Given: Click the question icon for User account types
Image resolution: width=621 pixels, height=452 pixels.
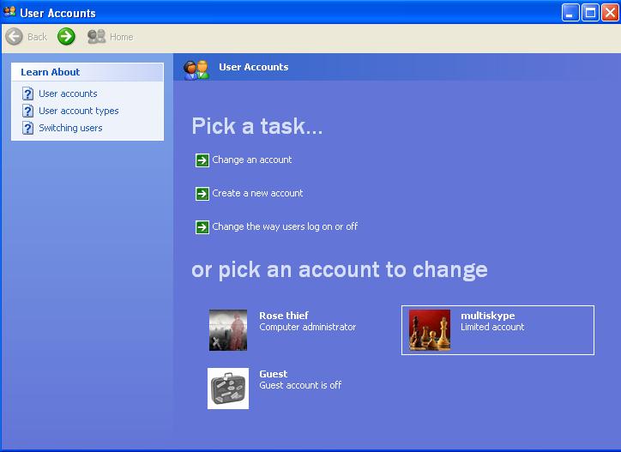Looking at the screenshot, I should (27, 111).
